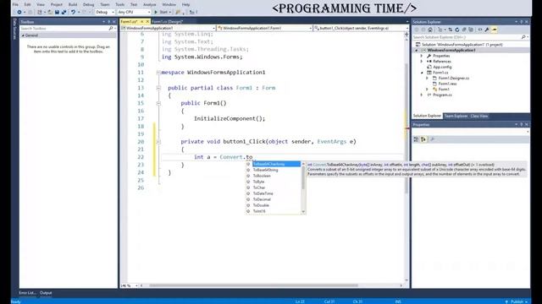Screen dimensions: 542x304
Task: Open the Any CPU platform dropdown
Action: coord(134,12)
